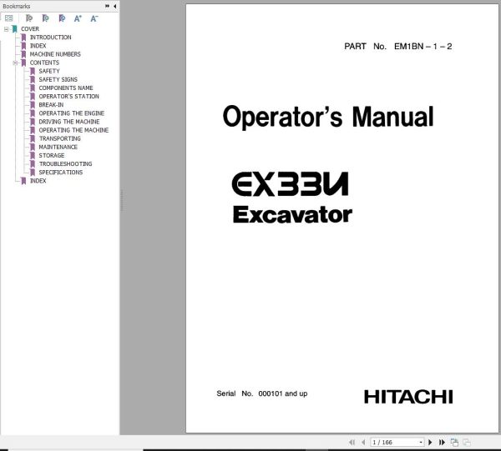Open the OPERATOR'S STATION bookmark
This screenshot has height=451, width=501.
point(68,97)
